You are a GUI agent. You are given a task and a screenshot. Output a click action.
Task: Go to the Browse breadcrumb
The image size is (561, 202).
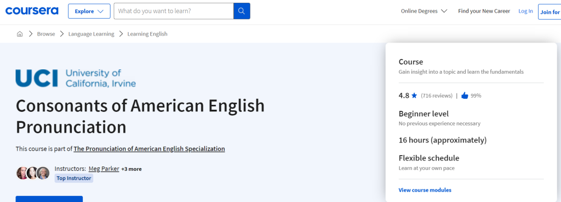pos(46,34)
